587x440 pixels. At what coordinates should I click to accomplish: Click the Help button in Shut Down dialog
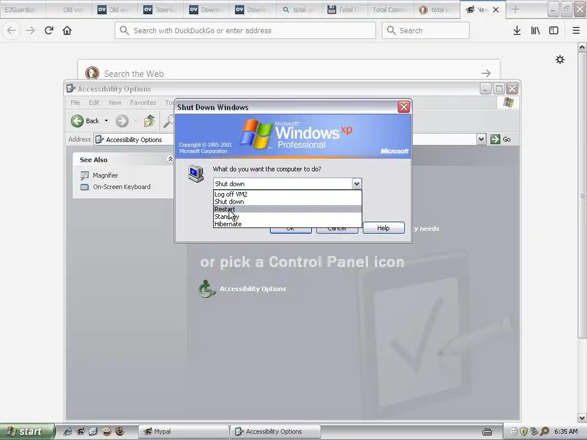coord(383,228)
